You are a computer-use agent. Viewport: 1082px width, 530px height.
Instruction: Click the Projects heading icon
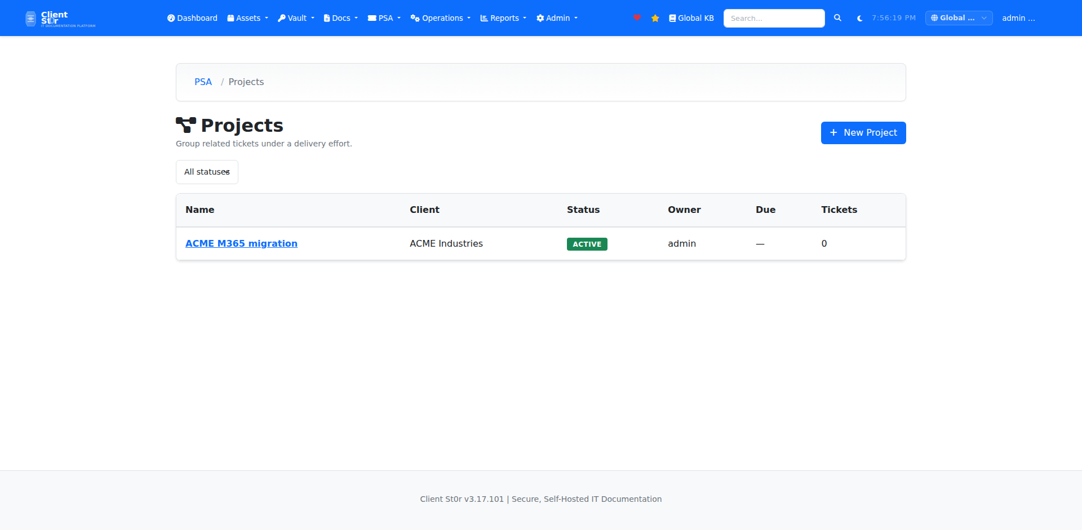[186, 125]
